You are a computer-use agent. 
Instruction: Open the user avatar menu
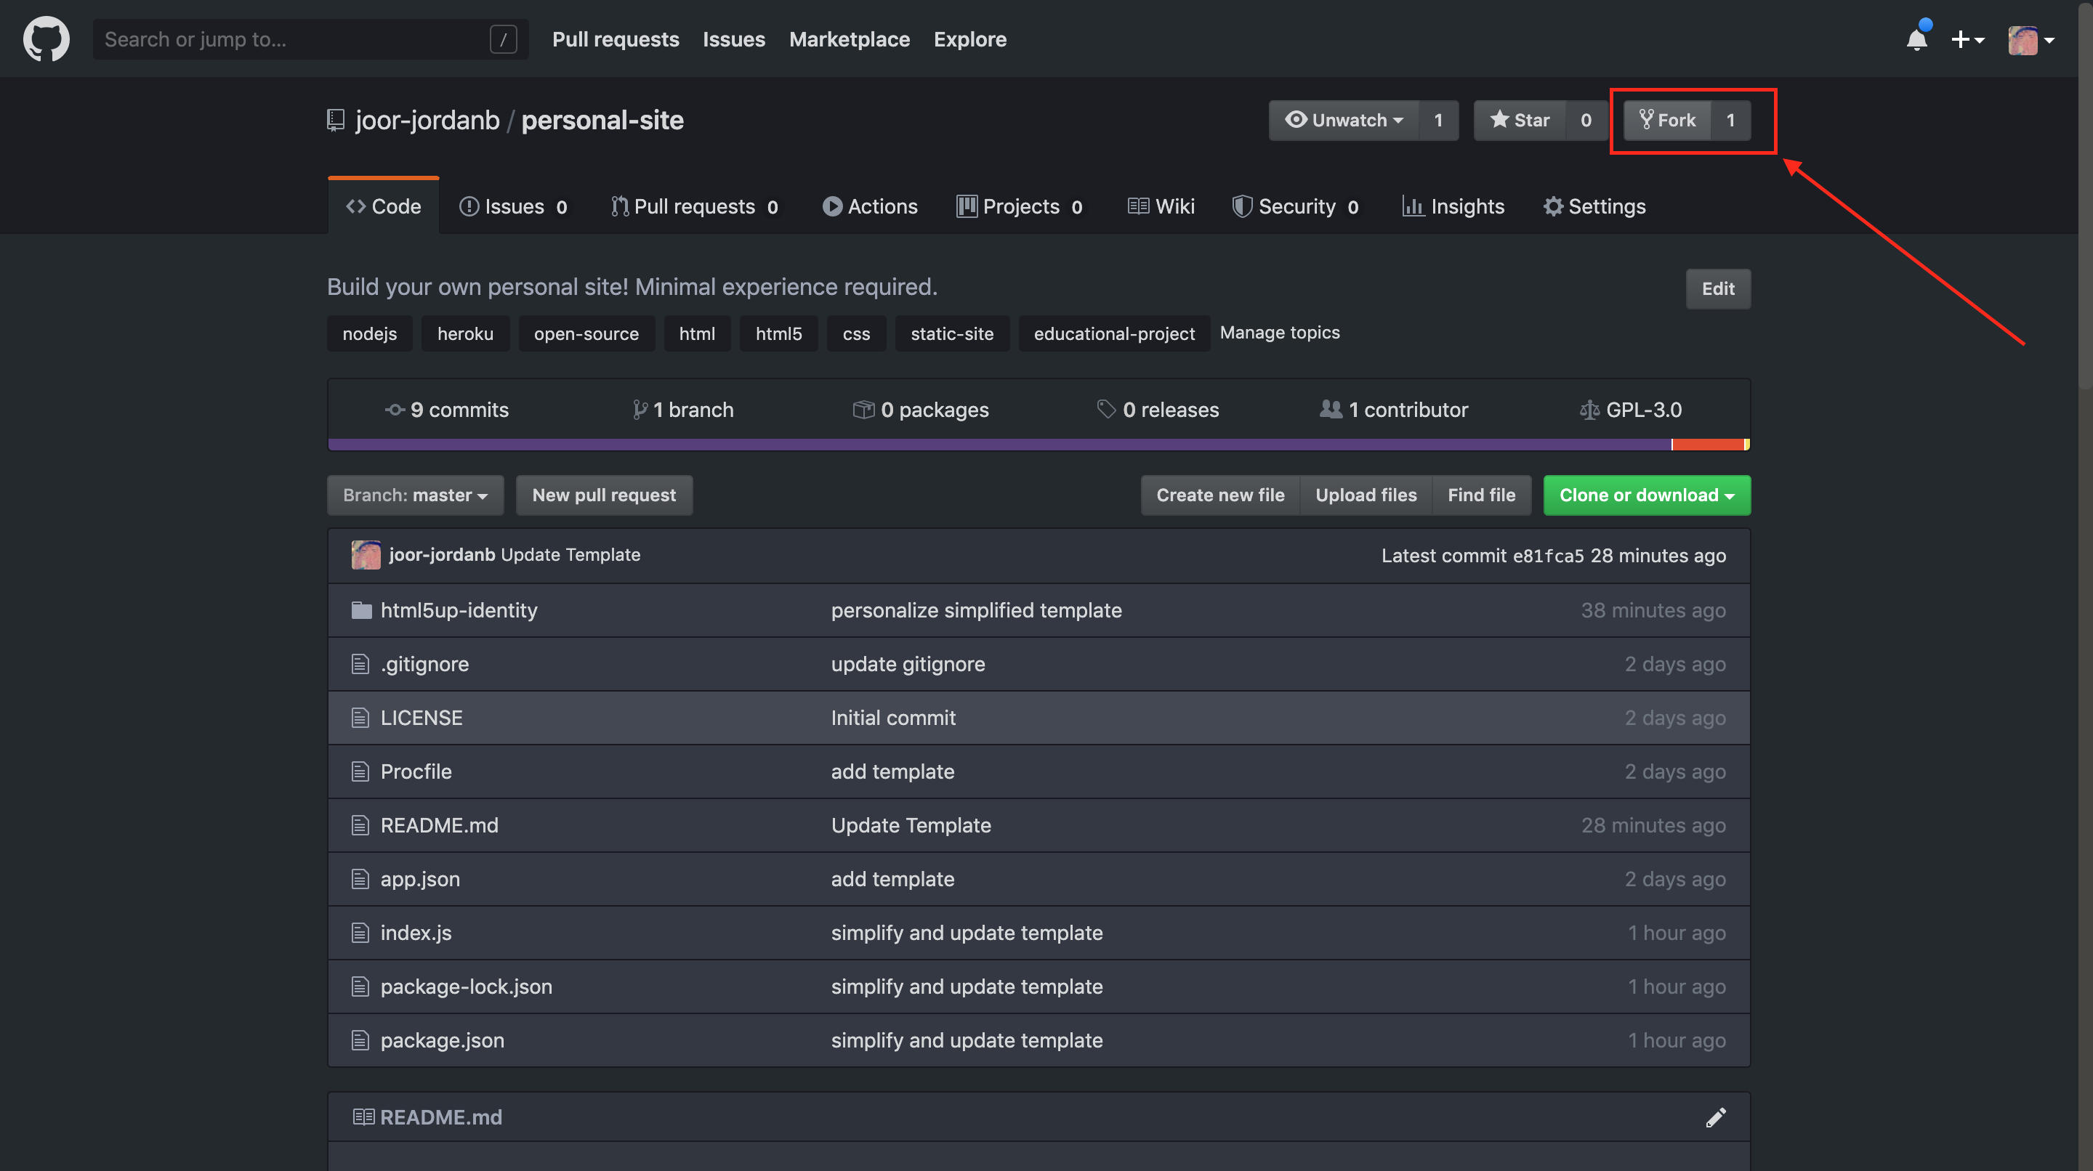pos(2031,39)
